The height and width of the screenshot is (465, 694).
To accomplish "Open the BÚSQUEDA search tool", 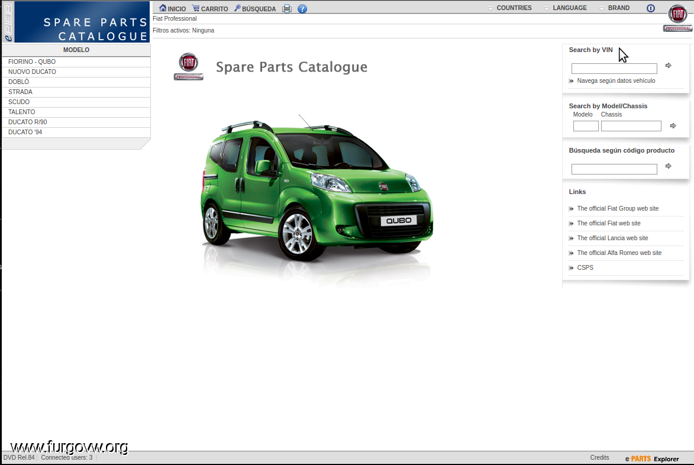I will [255, 8].
